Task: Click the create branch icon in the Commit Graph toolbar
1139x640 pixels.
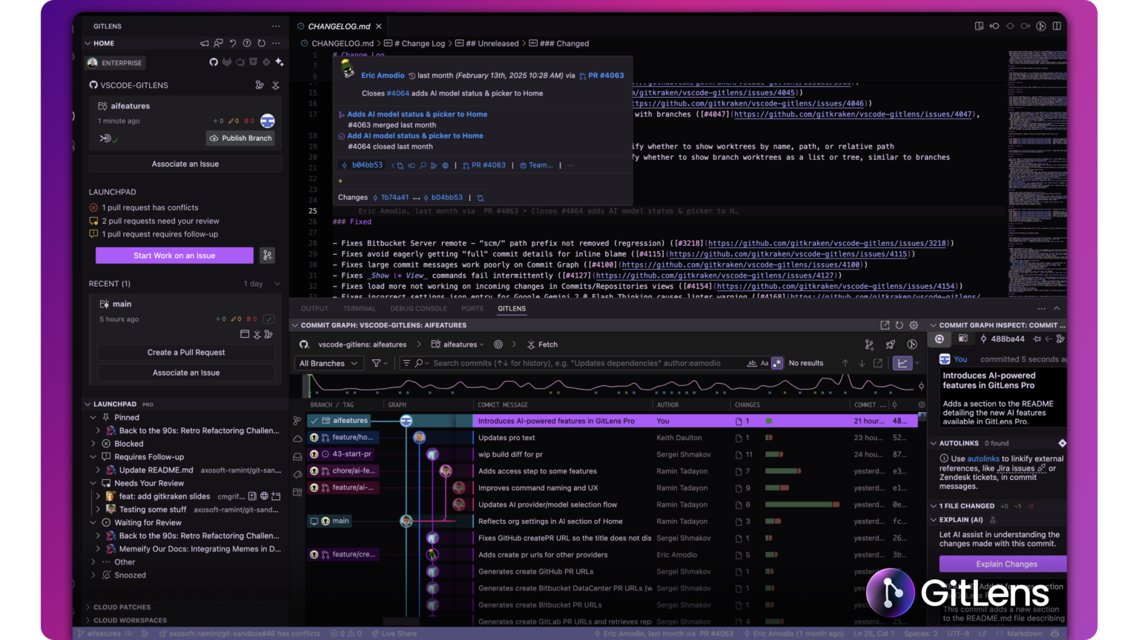Action: 869,344
